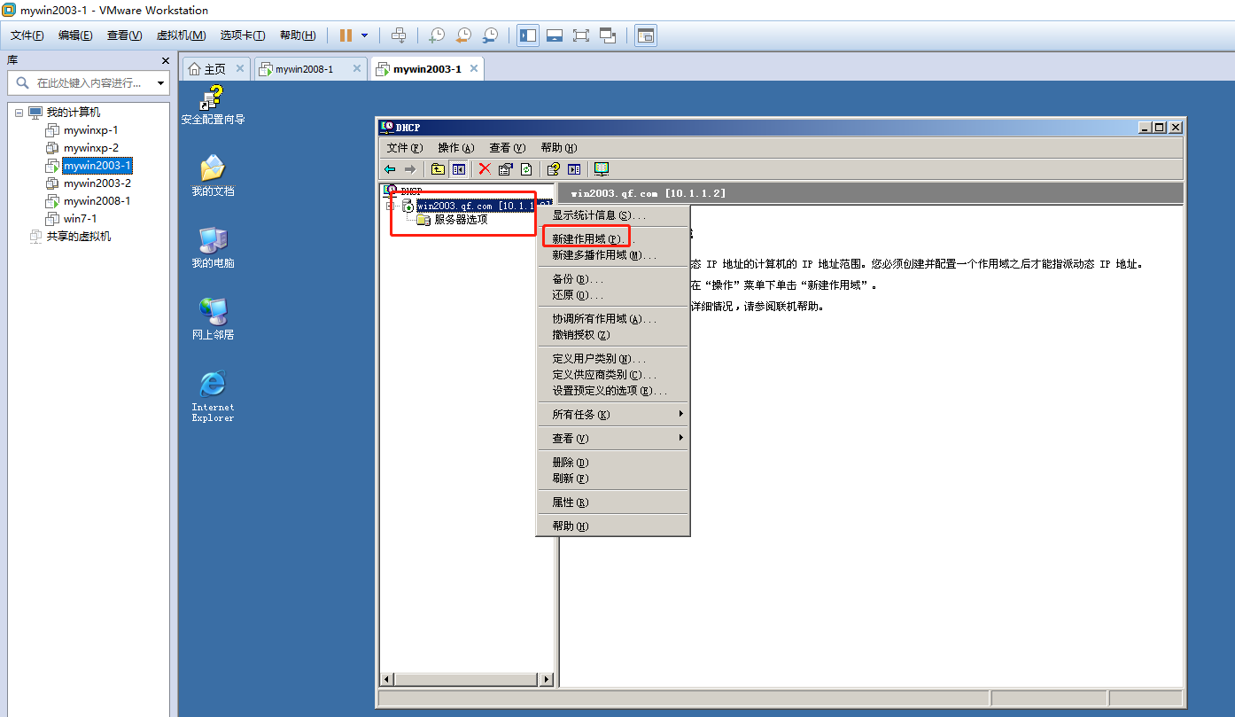Screen dimensions: 1235x717
Task: Choose 新建作用域 from the context menu
Action: pyautogui.click(x=612, y=239)
